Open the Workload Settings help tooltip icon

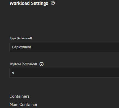click(53, 3)
